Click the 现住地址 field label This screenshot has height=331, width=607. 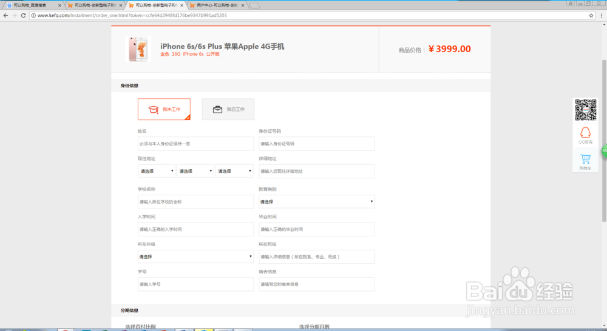146,159
